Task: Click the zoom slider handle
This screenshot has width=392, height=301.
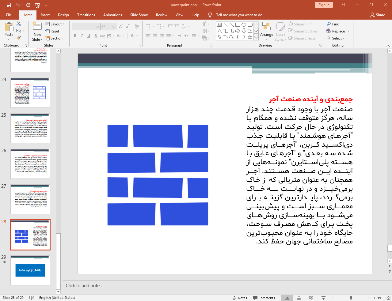Action: 351,298
